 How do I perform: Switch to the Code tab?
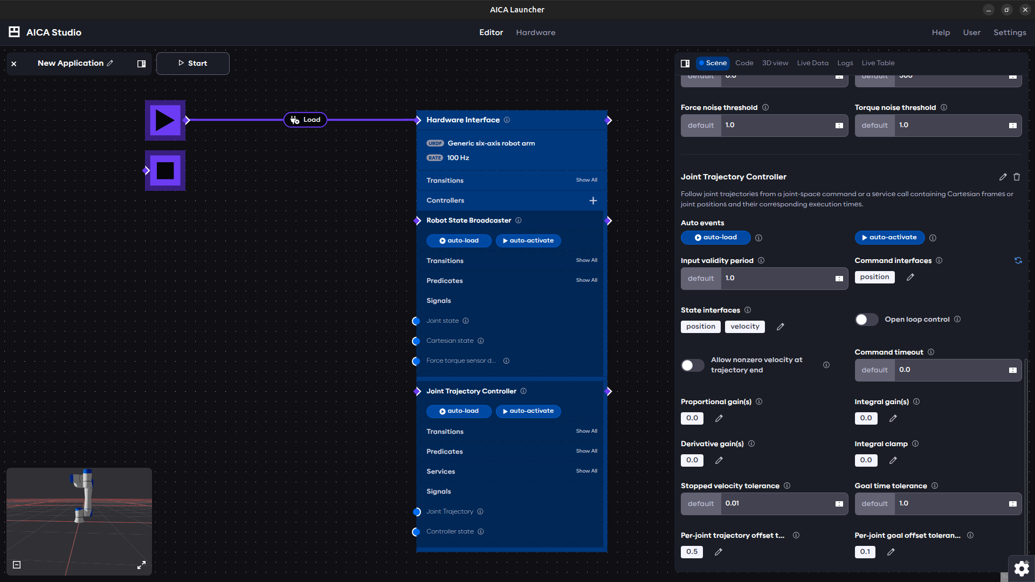tap(744, 63)
